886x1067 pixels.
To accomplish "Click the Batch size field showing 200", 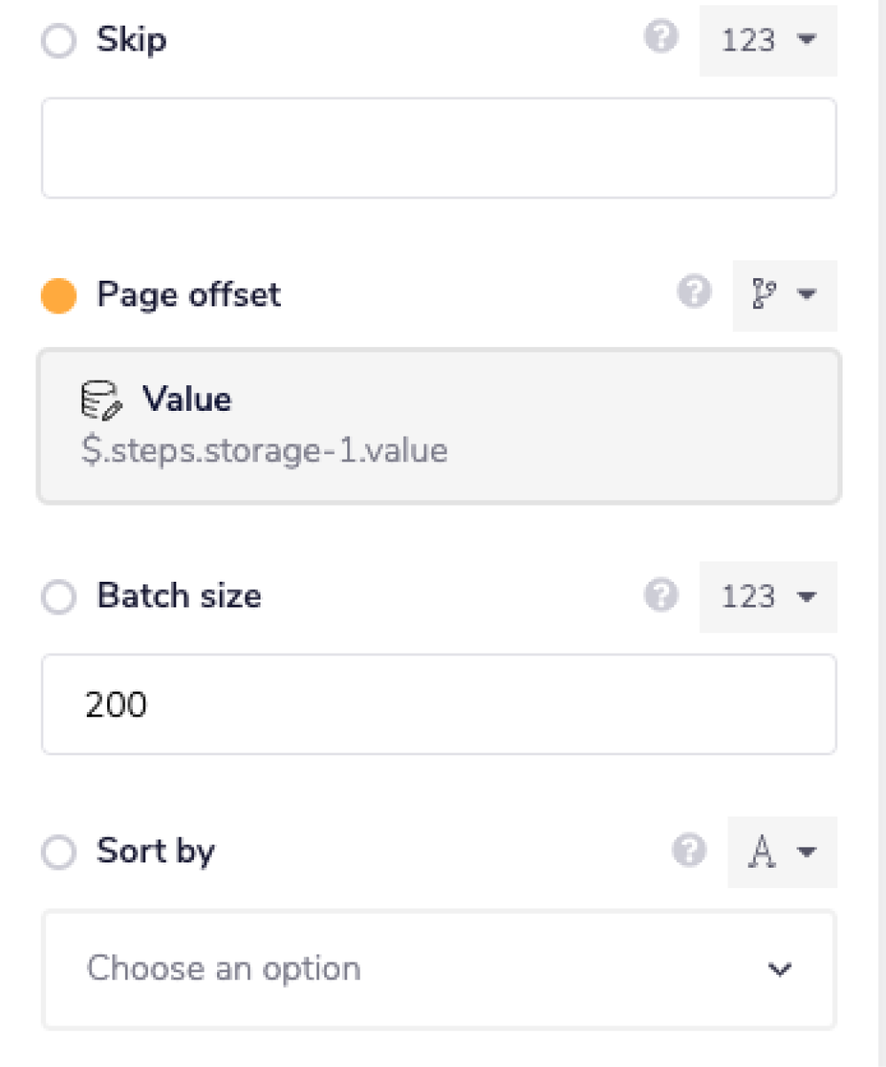I will [x=439, y=704].
